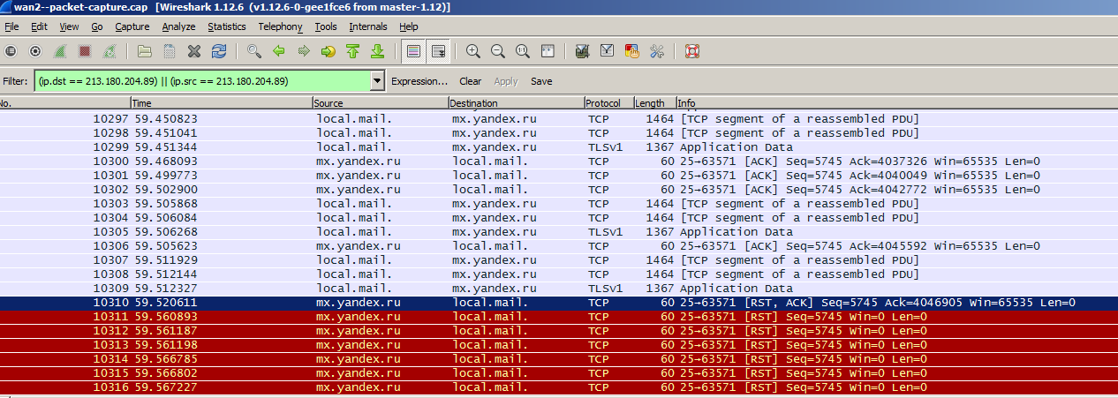Start a new live capture icon
This screenshot has height=398, width=1118.
pyautogui.click(x=61, y=51)
